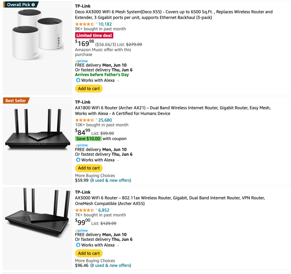291x274 pixels.
Task: Click the Alexa ring icon for Deco X55
Action: coord(78,80)
